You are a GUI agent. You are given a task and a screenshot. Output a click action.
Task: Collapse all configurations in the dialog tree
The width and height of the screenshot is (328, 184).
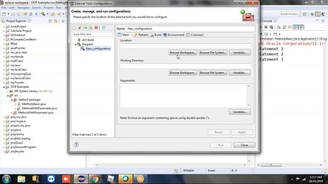(x=104, y=28)
